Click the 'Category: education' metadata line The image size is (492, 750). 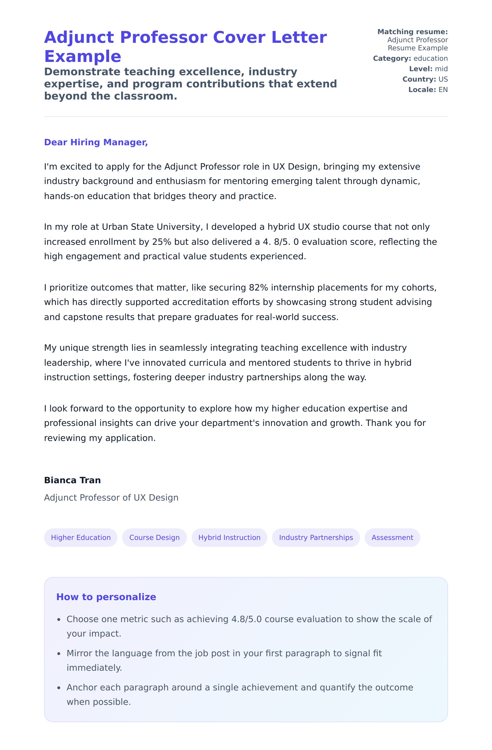pyautogui.click(x=410, y=58)
